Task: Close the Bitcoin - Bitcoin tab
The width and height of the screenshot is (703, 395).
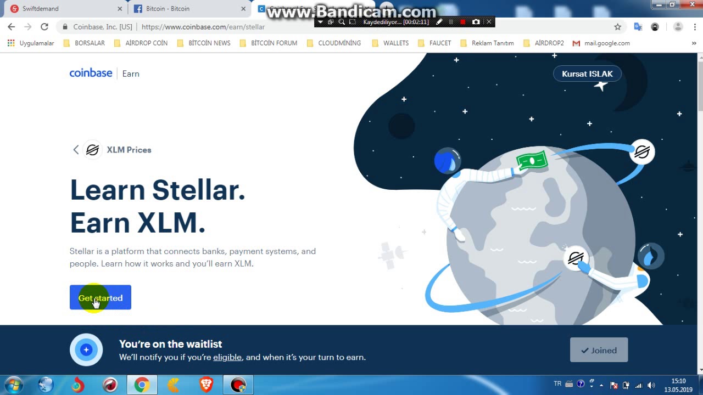Action: pos(243,9)
